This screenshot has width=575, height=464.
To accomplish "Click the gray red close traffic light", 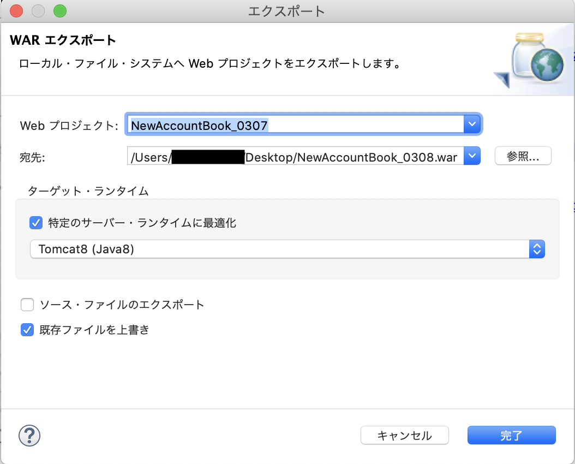I will coord(16,10).
